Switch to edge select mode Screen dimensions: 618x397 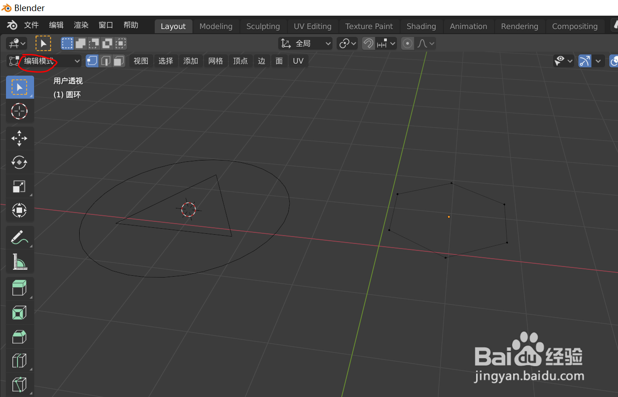click(x=105, y=60)
